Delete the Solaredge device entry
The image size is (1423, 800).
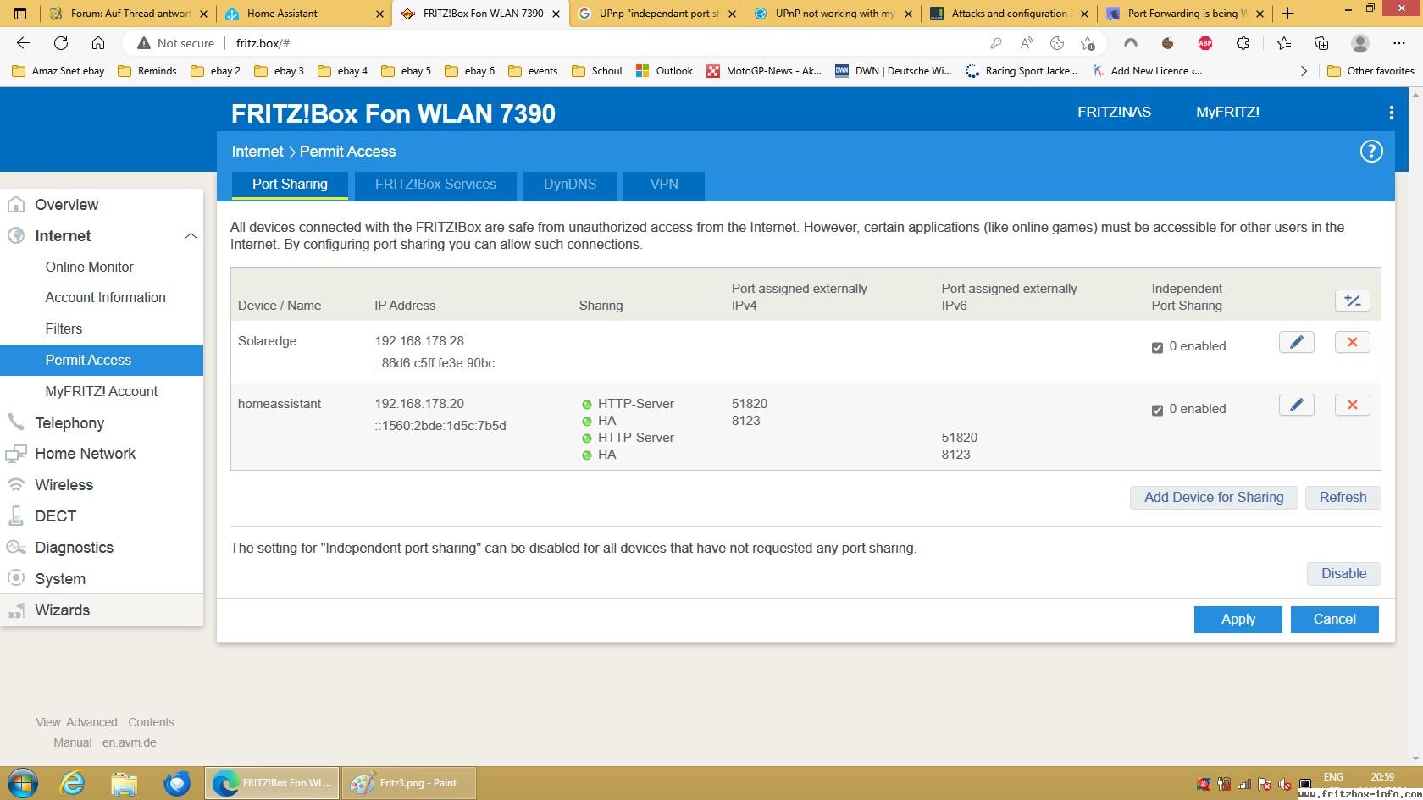[1352, 342]
